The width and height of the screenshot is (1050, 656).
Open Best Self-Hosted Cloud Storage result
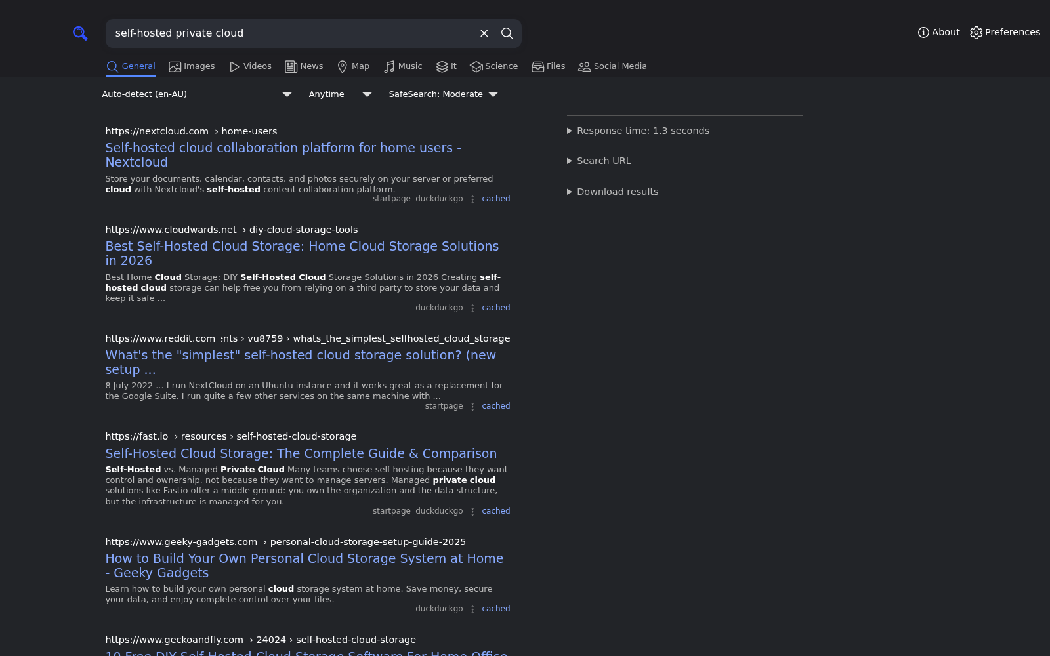pyautogui.click(x=302, y=253)
